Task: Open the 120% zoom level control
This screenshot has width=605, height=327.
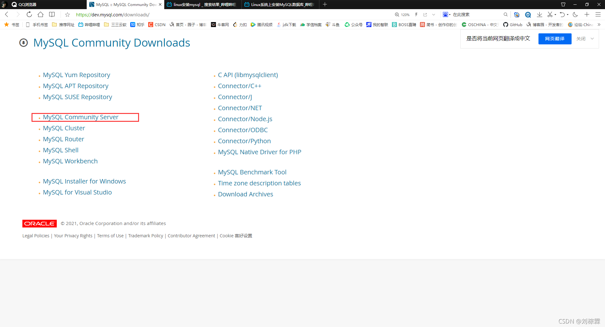Action: point(402,14)
